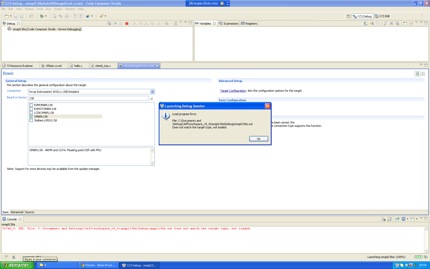
Task: Toggle Scroll Lock icon in Console view
Action: pyautogui.click(x=389, y=219)
